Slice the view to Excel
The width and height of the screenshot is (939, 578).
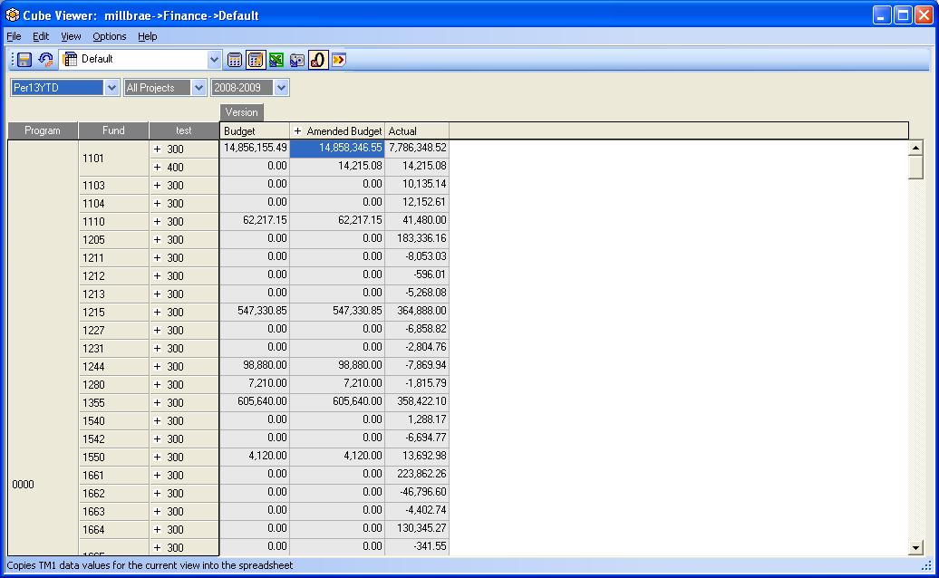point(275,60)
